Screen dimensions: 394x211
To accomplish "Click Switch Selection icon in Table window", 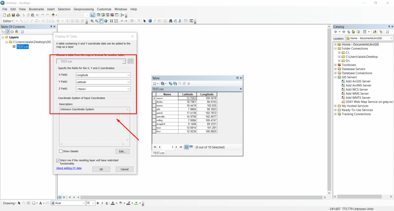I will coord(175,84).
